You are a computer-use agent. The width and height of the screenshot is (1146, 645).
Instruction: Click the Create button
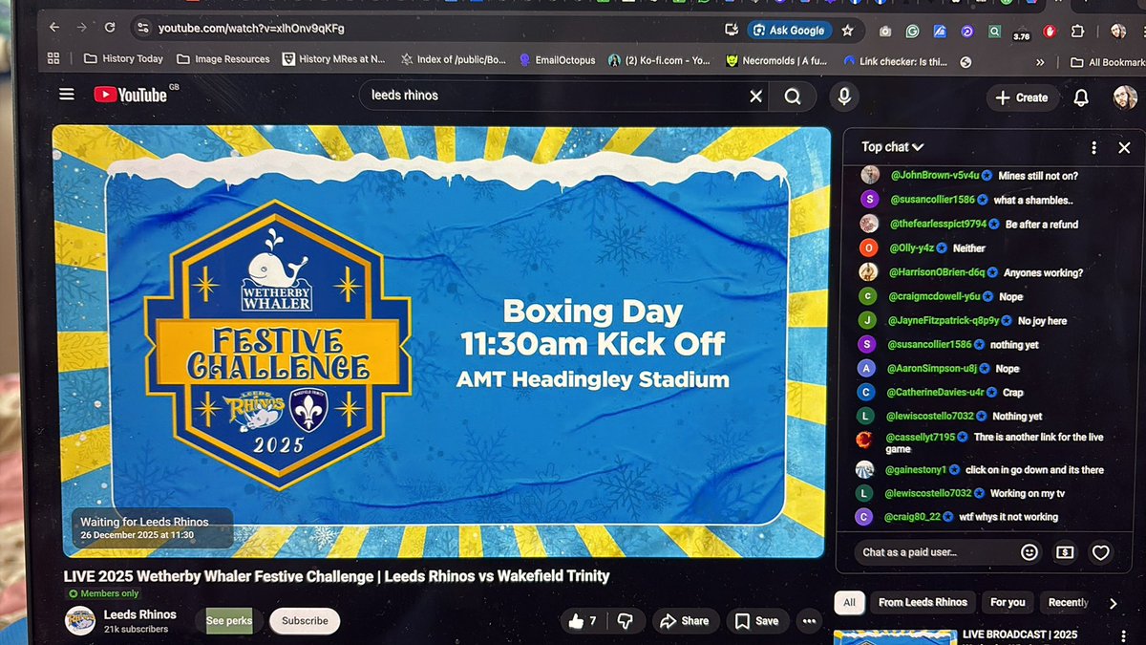click(x=1021, y=97)
